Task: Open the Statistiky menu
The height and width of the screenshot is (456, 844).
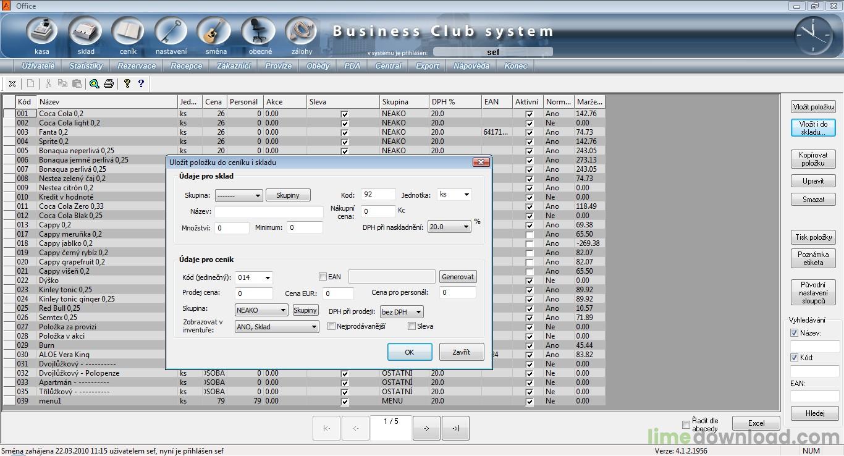Action: click(x=86, y=66)
